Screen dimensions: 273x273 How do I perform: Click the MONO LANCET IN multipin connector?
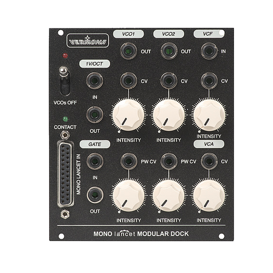click(66, 175)
